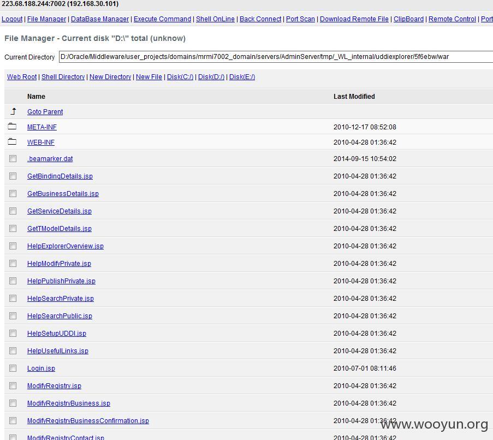Open HelpSearchPrivate.jsp
Screen dimensions: 493x440
[x=61, y=298]
